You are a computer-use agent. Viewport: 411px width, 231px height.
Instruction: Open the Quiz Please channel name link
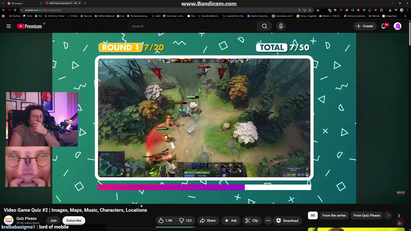pyautogui.click(x=26, y=218)
